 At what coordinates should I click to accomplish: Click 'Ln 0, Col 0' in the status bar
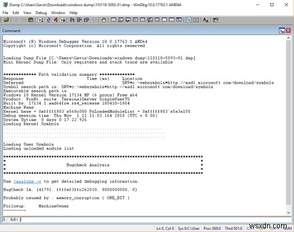coord(165,228)
